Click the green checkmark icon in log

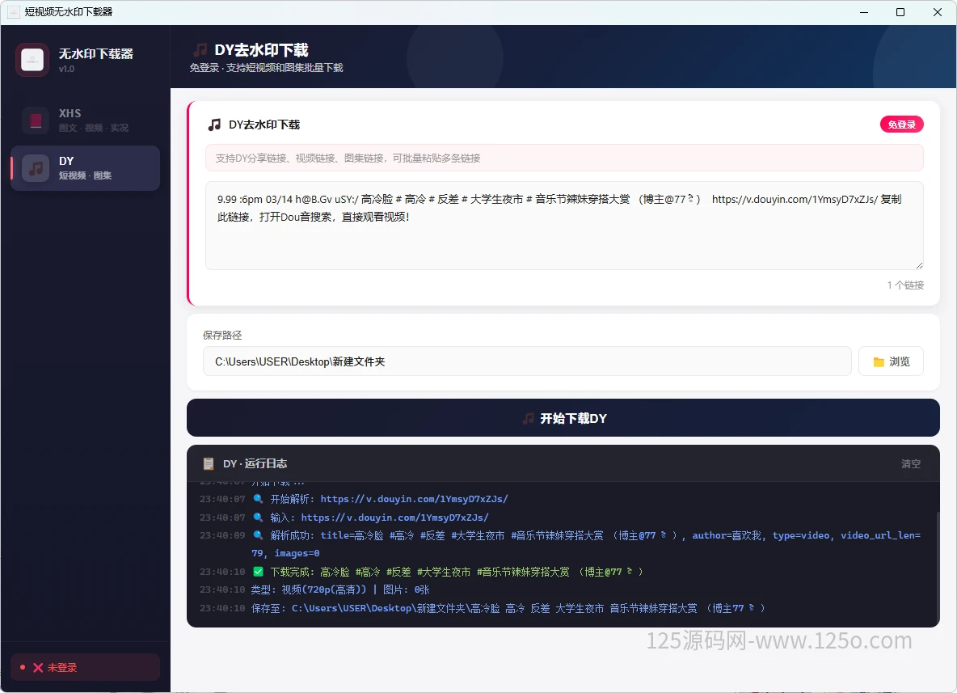[x=258, y=572]
